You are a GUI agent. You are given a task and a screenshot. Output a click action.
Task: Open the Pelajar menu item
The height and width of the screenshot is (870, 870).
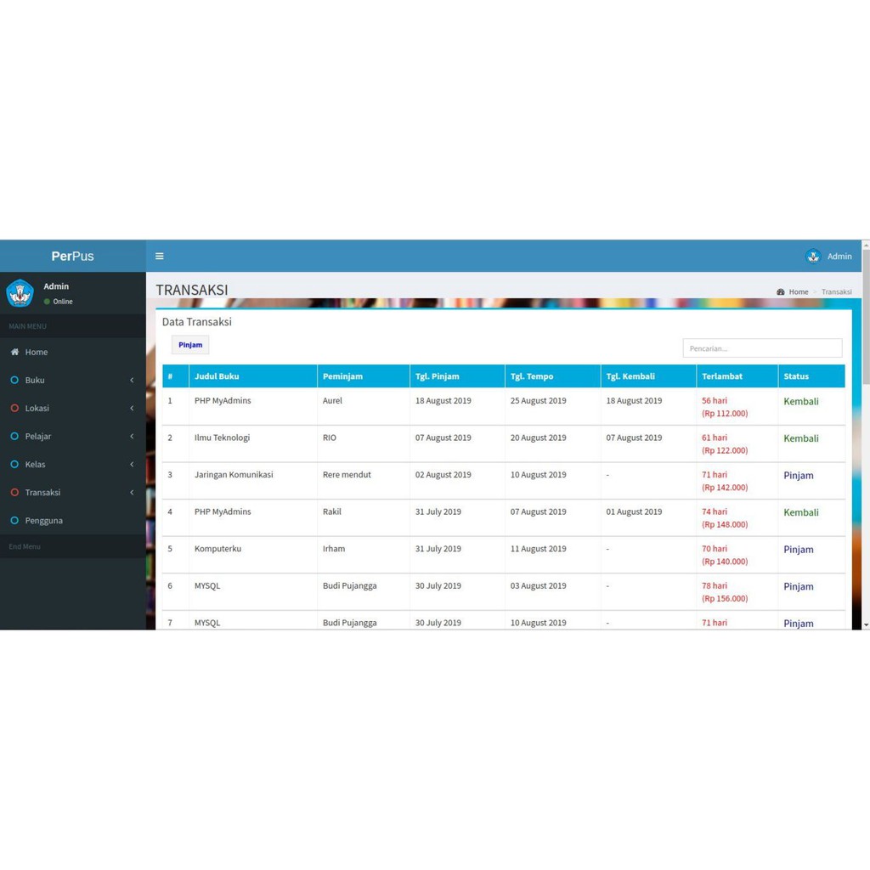coord(73,436)
